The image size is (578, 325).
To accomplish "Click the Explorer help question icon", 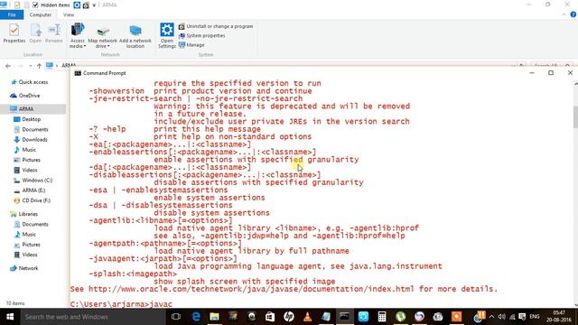I will click(573, 14).
